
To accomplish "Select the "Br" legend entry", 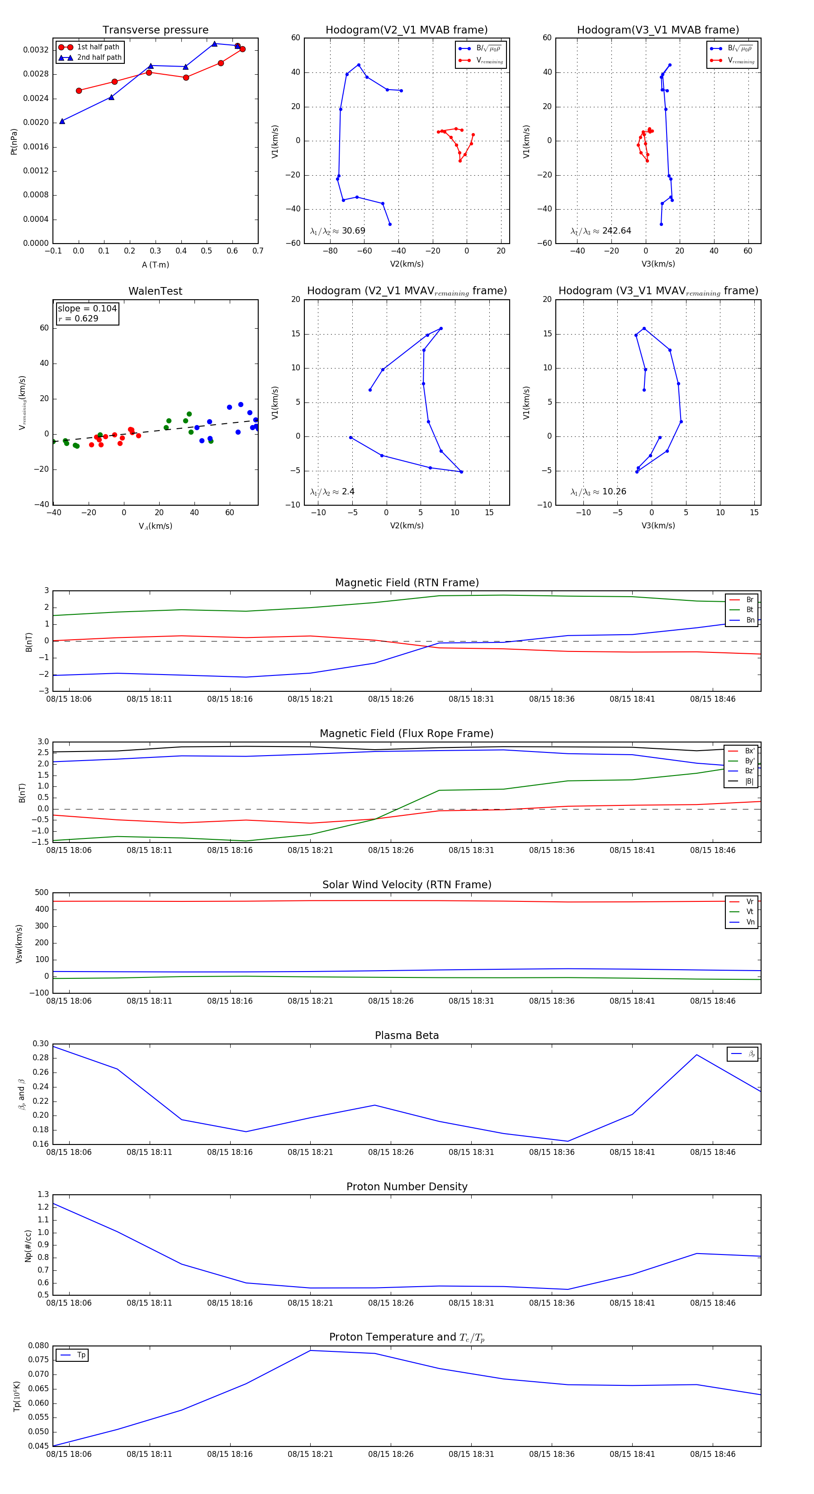I will (741, 600).
